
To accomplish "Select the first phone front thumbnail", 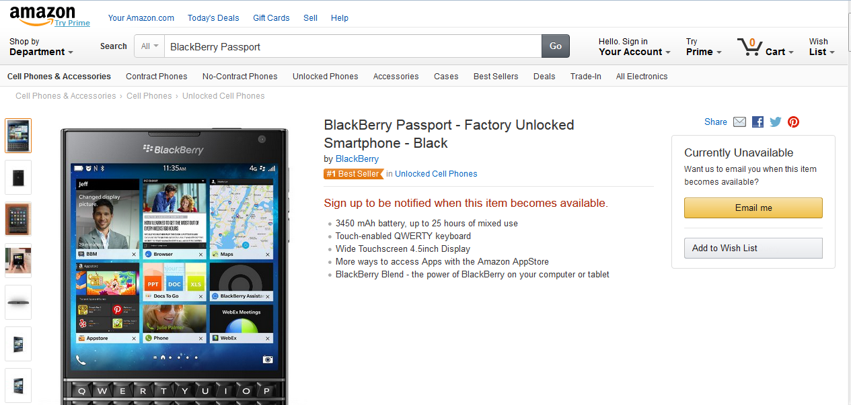I will (18, 136).
